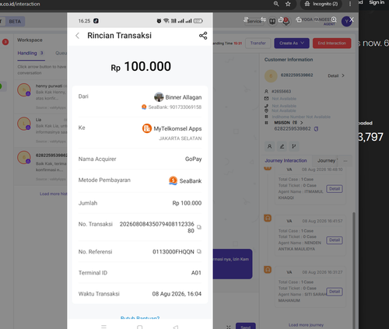Open the Incognito (2) indicator
The height and width of the screenshot is (329, 389).
click(321, 4)
